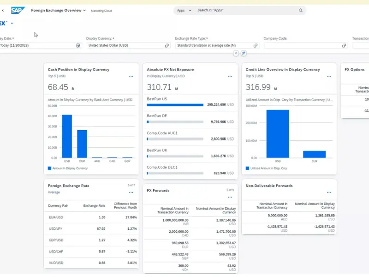The width and height of the screenshot is (369, 277).
Task: Open value help for Company Code
Action: tap(344, 46)
